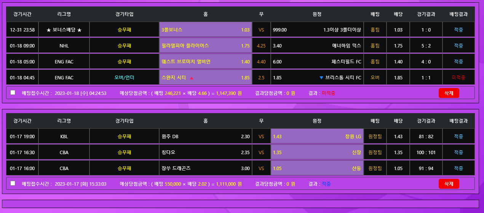Select the 필라델피아 플라이어스 home pick at 1.75
Viewport: 484px width, 213px height.
[x=206, y=46]
